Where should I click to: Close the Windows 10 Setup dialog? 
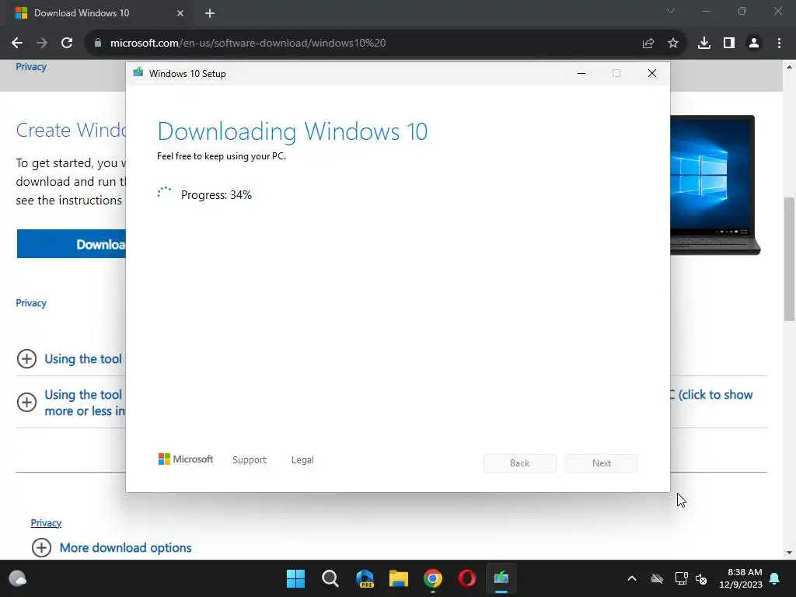652,74
